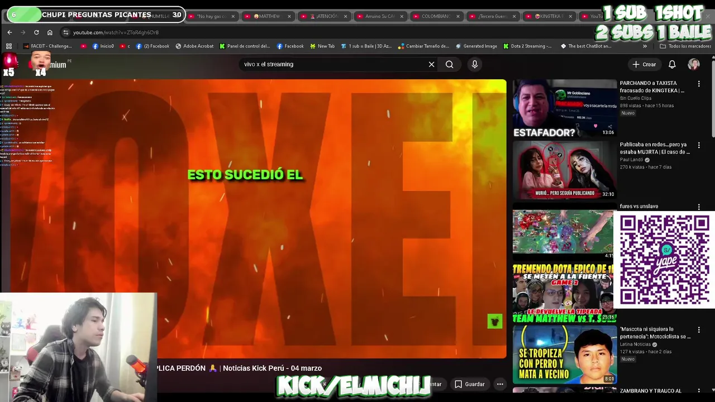
Task: Open the SE TROPIEZA CON PERRO thumbnail
Action: click(565, 355)
